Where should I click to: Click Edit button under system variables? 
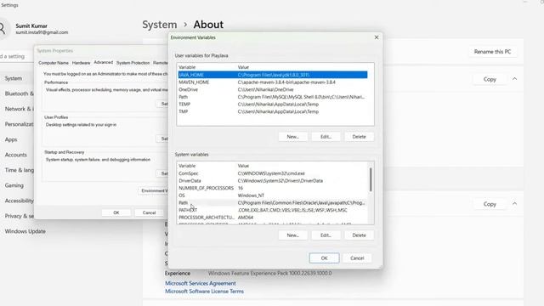[326, 235]
